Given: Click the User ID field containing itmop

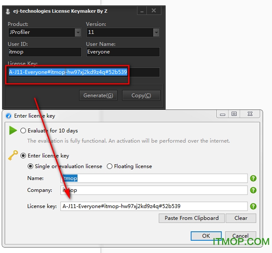Looking at the screenshot, I should pos(44,52).
